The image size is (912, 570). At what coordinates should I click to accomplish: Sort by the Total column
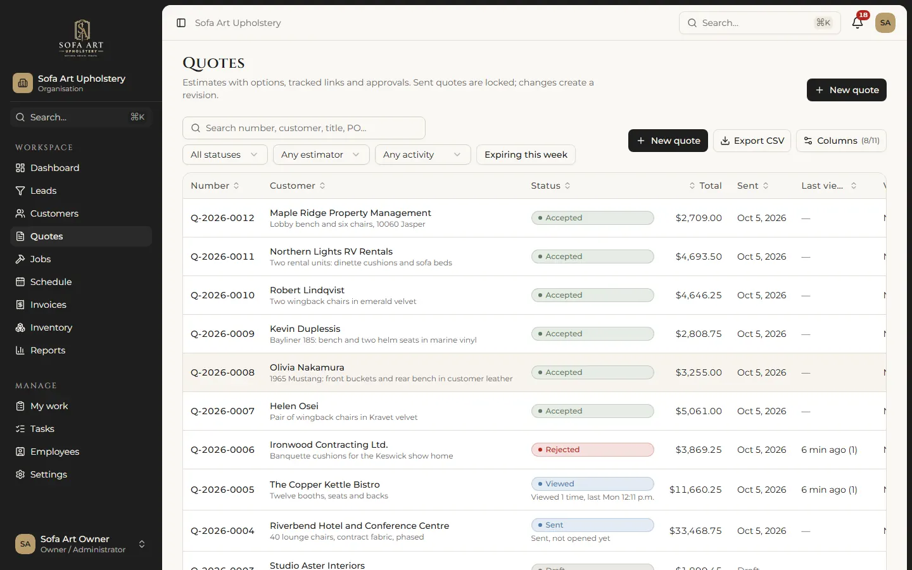pos(705,186)
